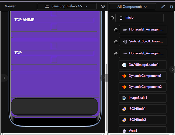Expand the second Horizontal_Arrangement node
Image resolution: width=175 pixels, height=135 pixels.
[116, 53]
